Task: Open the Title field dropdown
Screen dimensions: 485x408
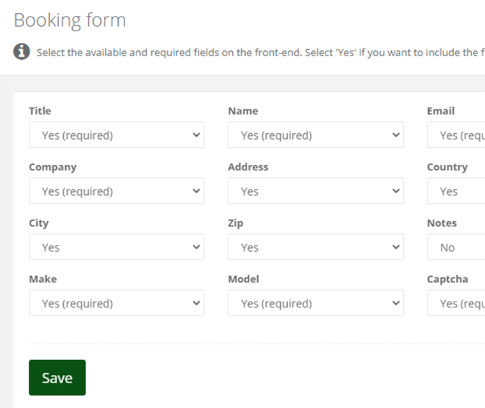Action: (x=116, y=135)
